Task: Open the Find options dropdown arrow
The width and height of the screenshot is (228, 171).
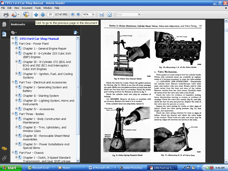Action: 139,14
